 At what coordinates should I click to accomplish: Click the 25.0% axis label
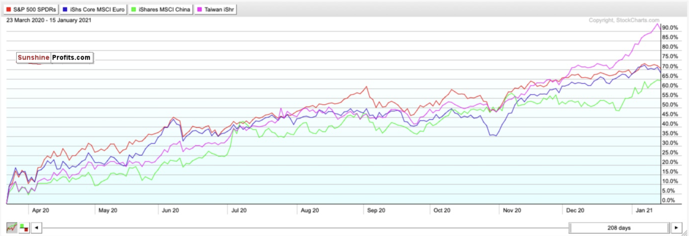pos(670,152)
